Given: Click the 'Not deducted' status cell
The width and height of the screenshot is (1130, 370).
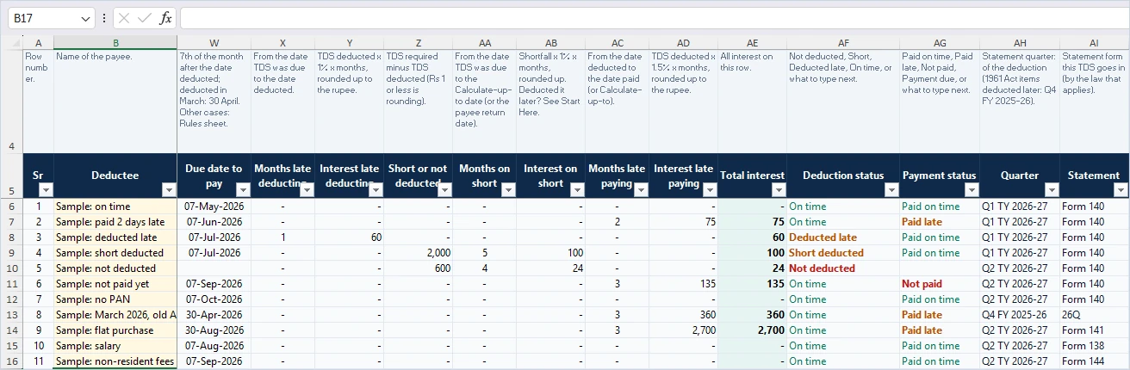Looking at the screenshot, I should pyautogui.click(x=843, y=268).
